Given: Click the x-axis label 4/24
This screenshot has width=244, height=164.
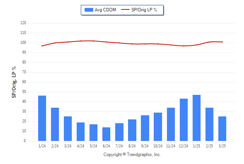Looking at the screenshot, I should 80,146.
